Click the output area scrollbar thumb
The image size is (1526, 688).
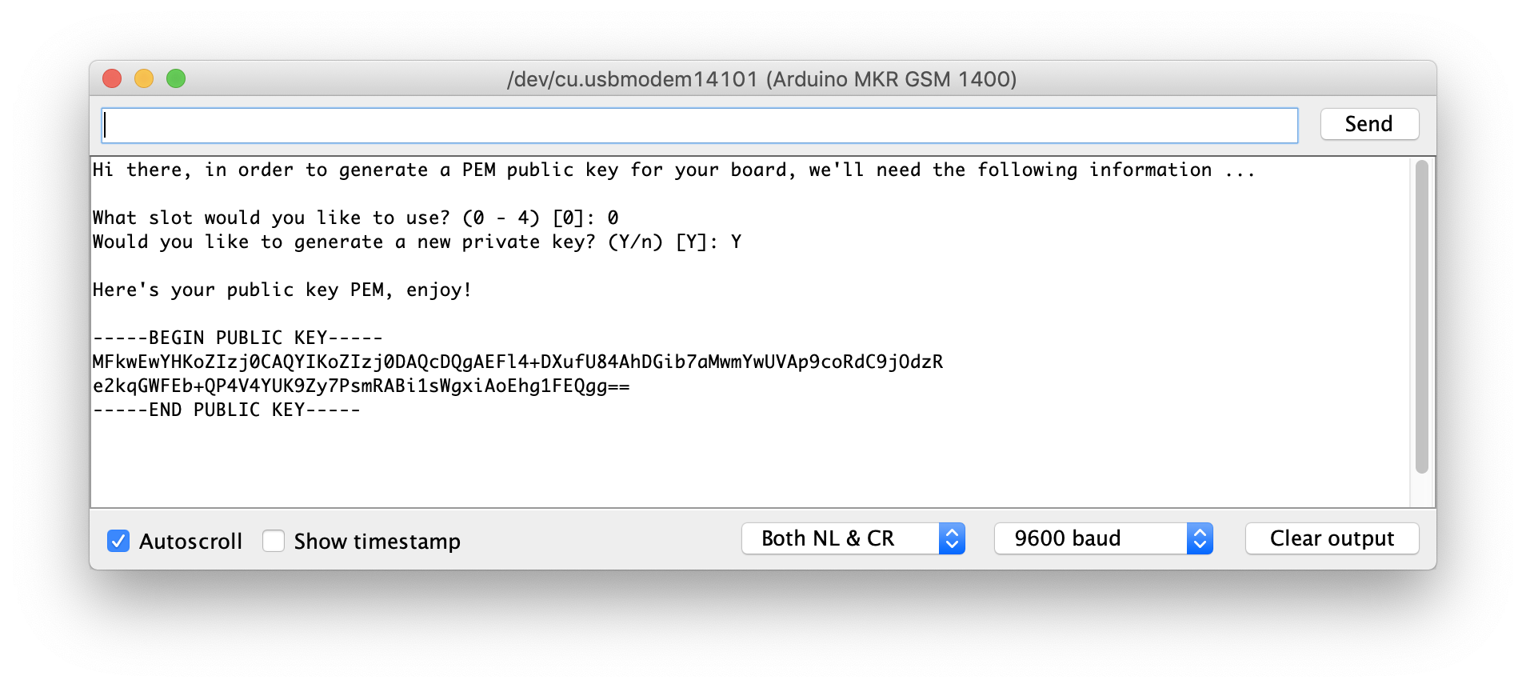[1421, 320]
